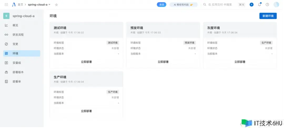Click the AI 帮你写代码 banner
The image size is (284, 128).
click(x=183, y=5)
